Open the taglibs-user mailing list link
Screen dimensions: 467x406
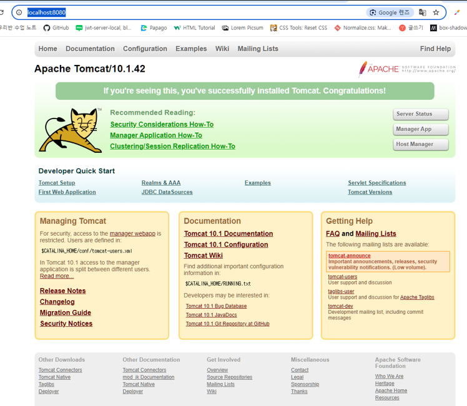[x=341, y=291]
